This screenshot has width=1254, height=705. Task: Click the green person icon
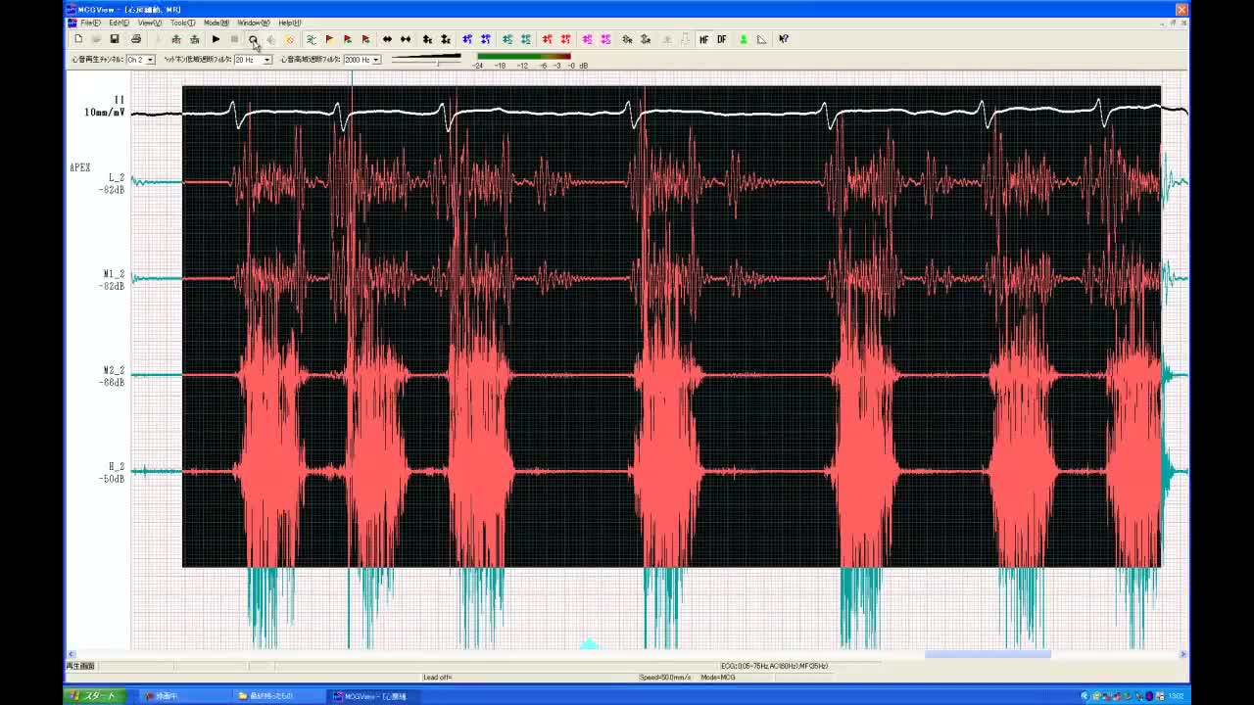(743, 39)
